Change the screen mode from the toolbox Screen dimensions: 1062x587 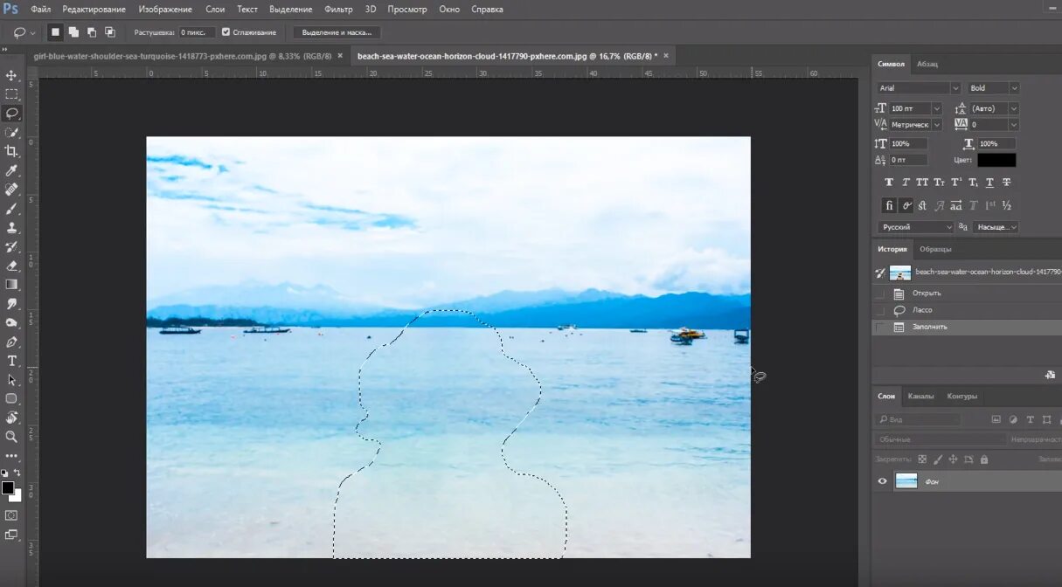point(11,535)
